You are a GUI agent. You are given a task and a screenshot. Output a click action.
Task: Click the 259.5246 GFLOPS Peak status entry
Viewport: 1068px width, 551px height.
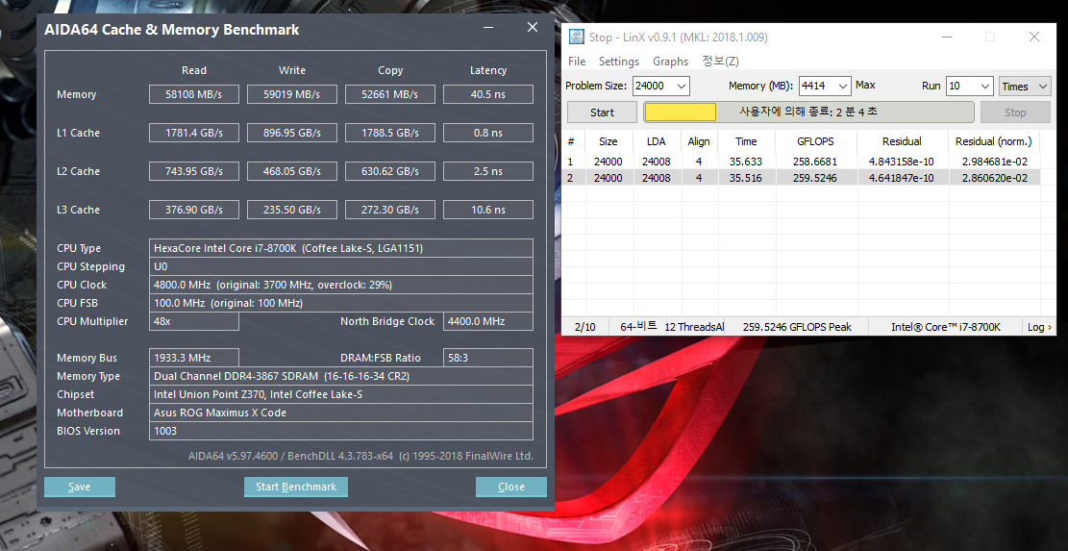(x=797, y=327)
